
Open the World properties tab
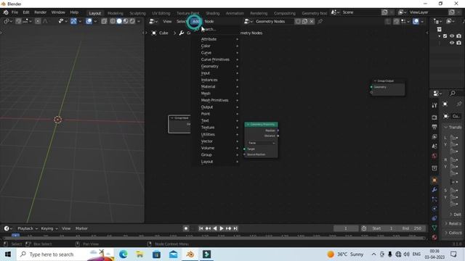pos(434,156)
